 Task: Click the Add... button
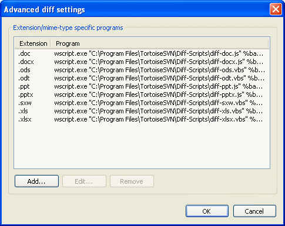36,181
